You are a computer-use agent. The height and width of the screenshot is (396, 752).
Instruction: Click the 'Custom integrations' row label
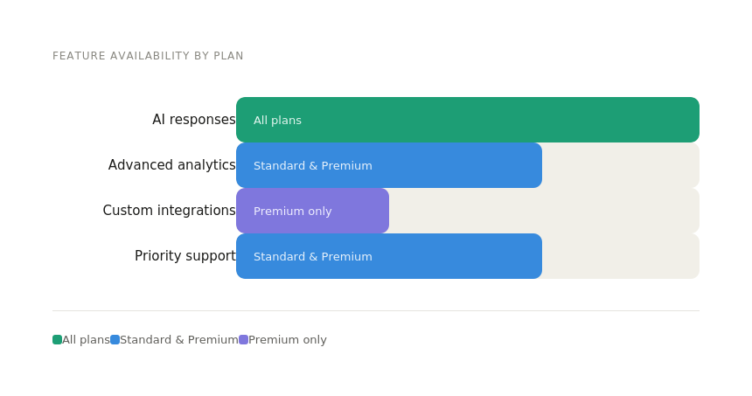point(169,211)
